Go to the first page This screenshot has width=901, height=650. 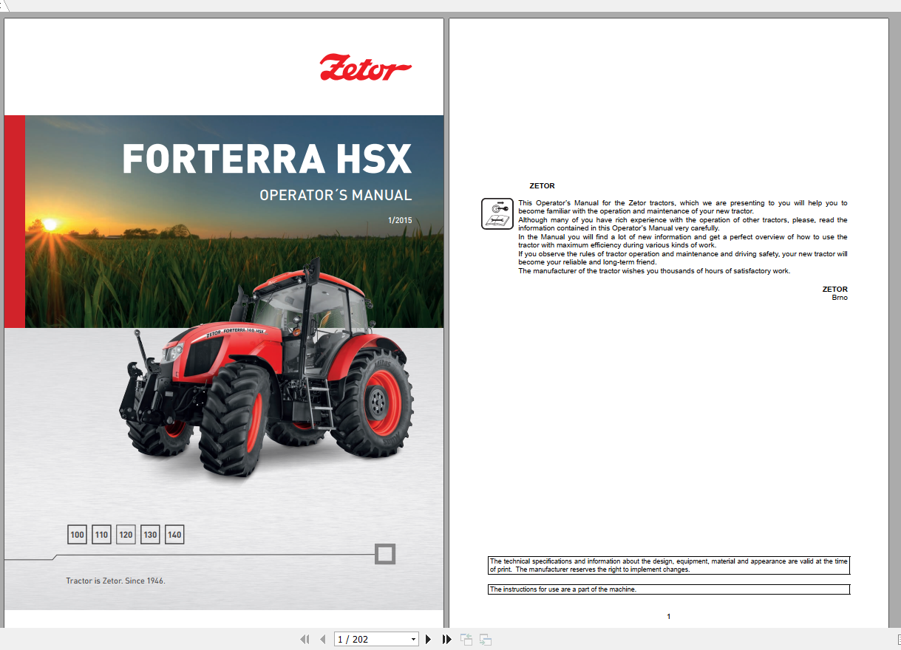tap(305, 640)
